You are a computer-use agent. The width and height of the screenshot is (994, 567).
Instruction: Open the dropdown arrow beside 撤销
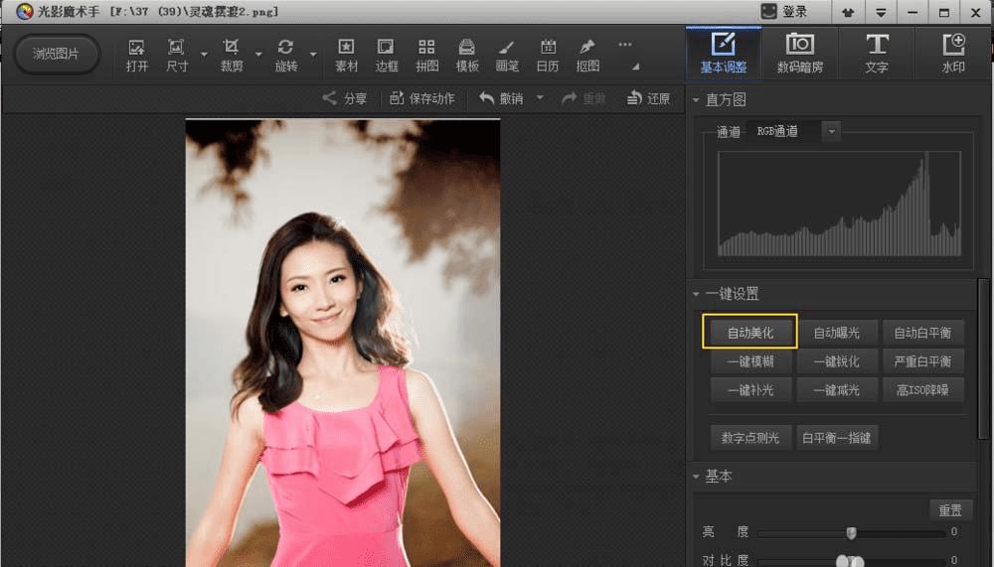tap(540, 98)
